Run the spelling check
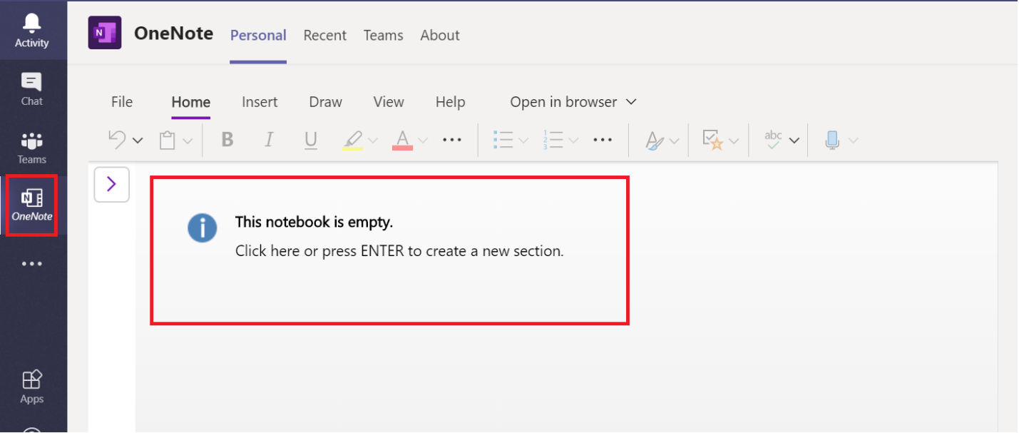Image resolution: width=1019 pixels, height=433 pixels. pyautogui.click(x=774, y=139)
